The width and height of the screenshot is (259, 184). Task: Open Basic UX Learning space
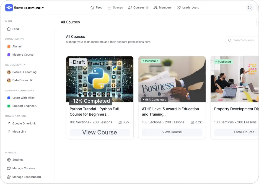[x=24, y=72]
